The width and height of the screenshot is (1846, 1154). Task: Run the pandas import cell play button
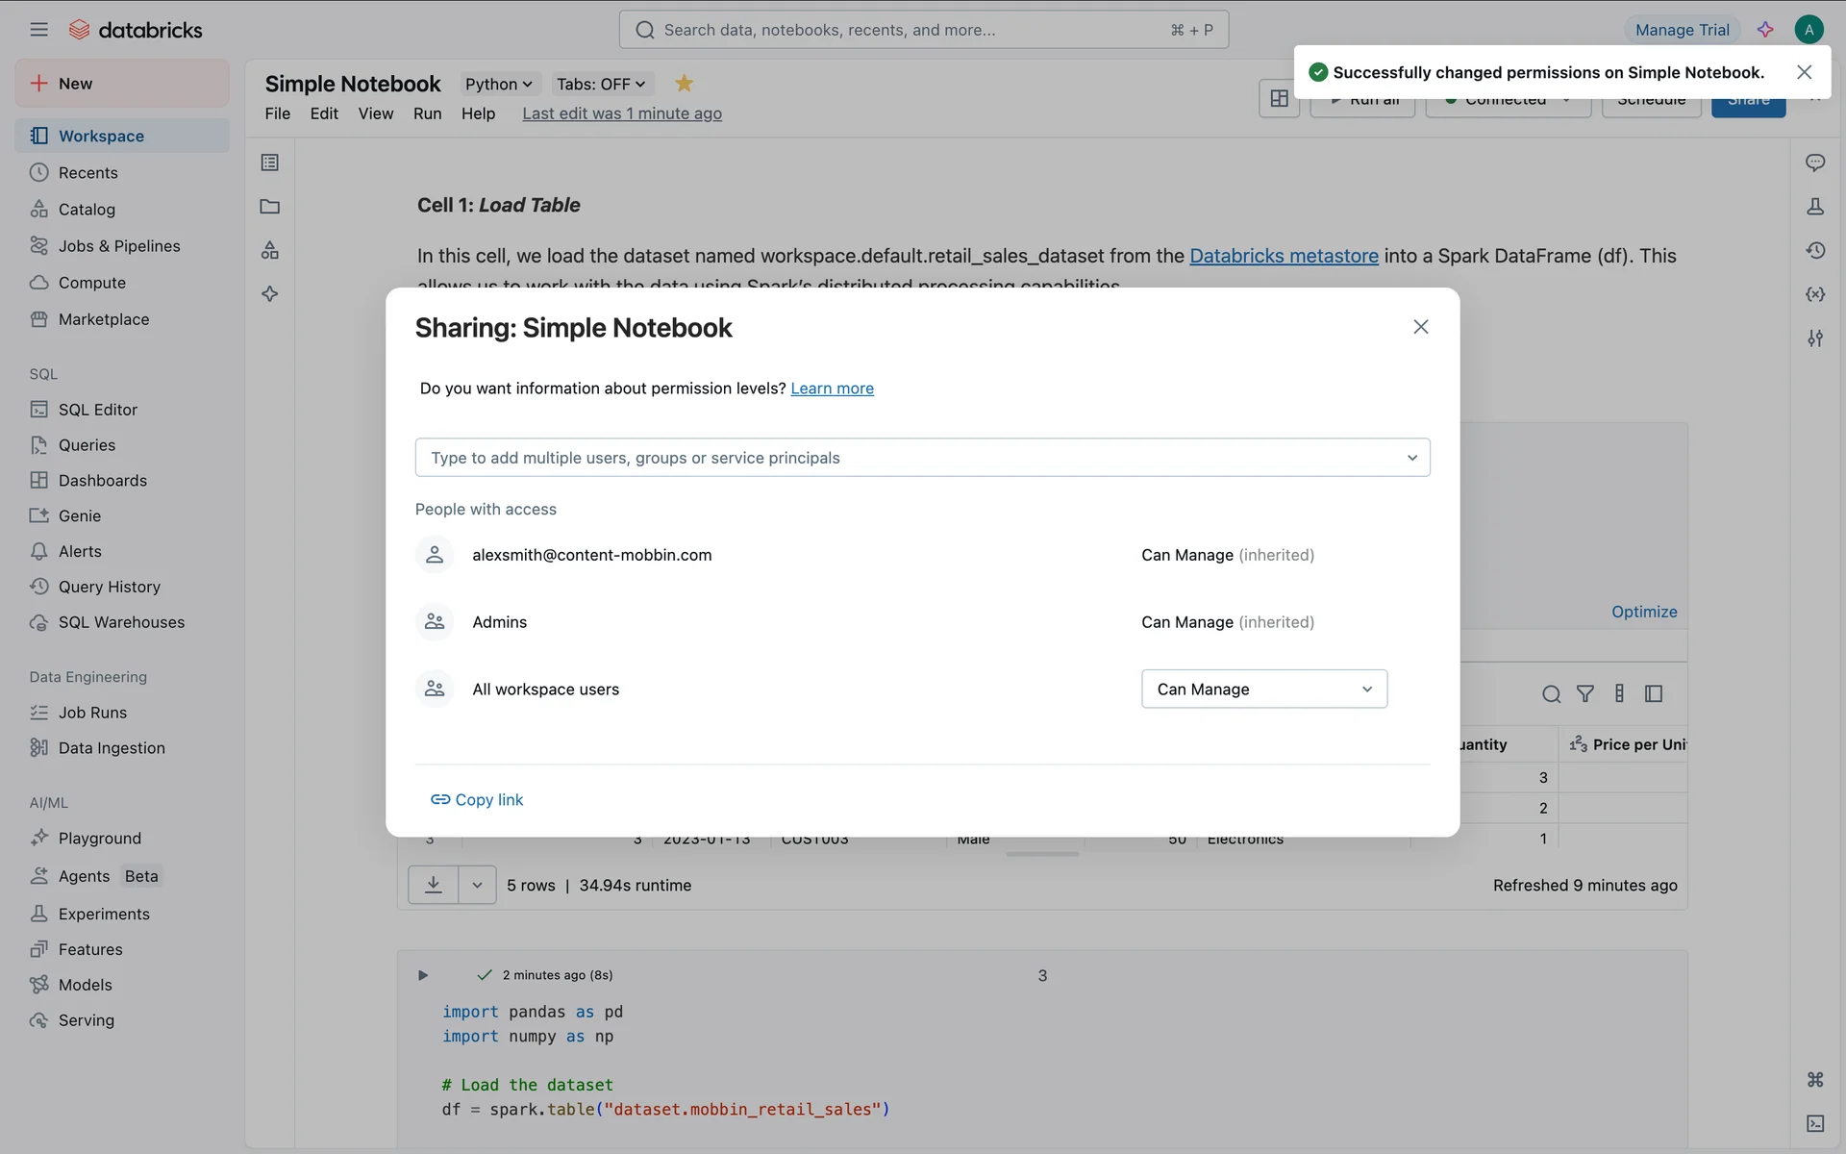(x=423, y=975)
